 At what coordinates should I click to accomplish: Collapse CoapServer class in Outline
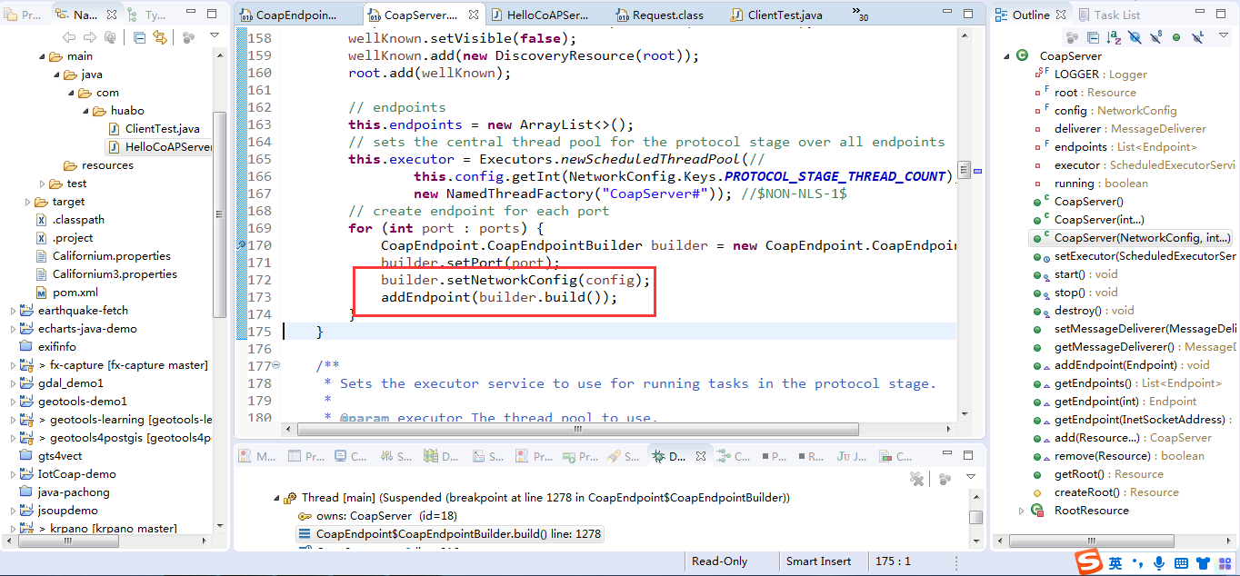tap(1006, 56)
